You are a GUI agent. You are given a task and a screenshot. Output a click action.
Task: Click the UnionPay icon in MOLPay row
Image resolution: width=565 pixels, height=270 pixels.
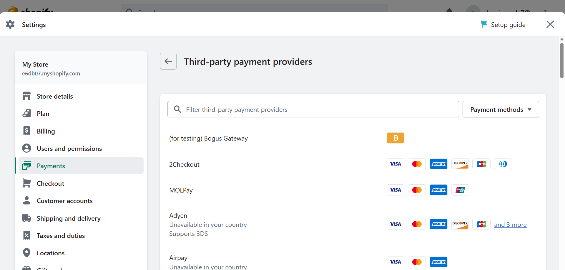pyautogui.click(x=460, y=190)
